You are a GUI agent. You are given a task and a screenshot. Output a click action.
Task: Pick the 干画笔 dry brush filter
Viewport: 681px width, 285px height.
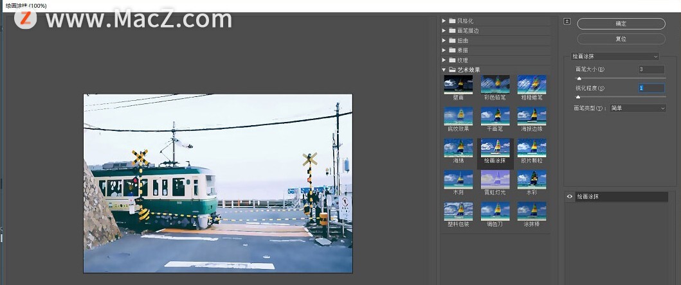coord(495,116)
